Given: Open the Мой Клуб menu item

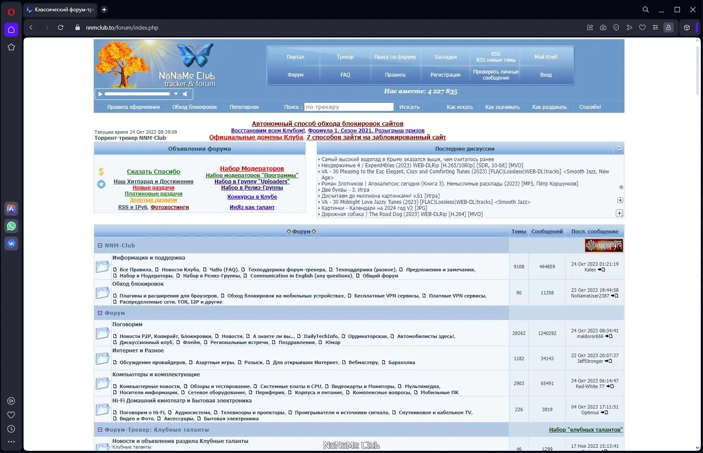Looking at the screenshot, I should coord(546,57).
